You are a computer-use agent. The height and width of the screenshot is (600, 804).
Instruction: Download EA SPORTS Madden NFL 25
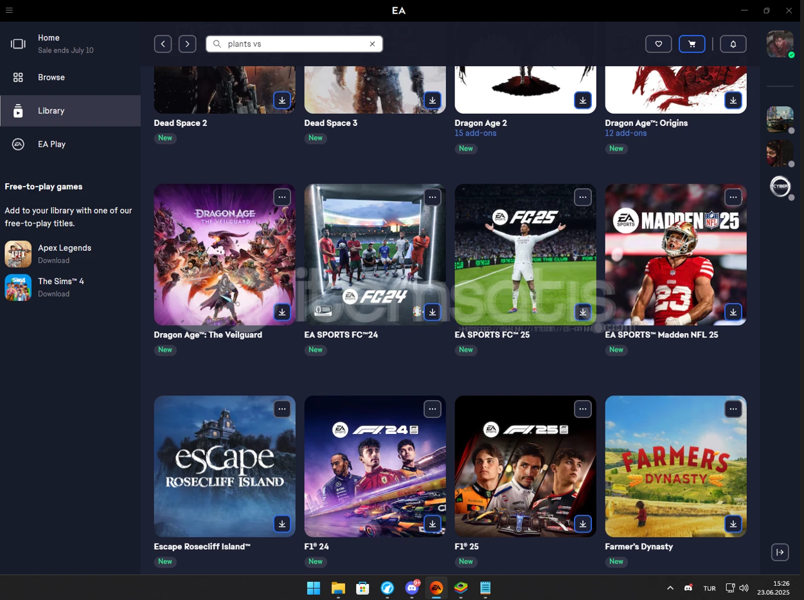[733, 312]
